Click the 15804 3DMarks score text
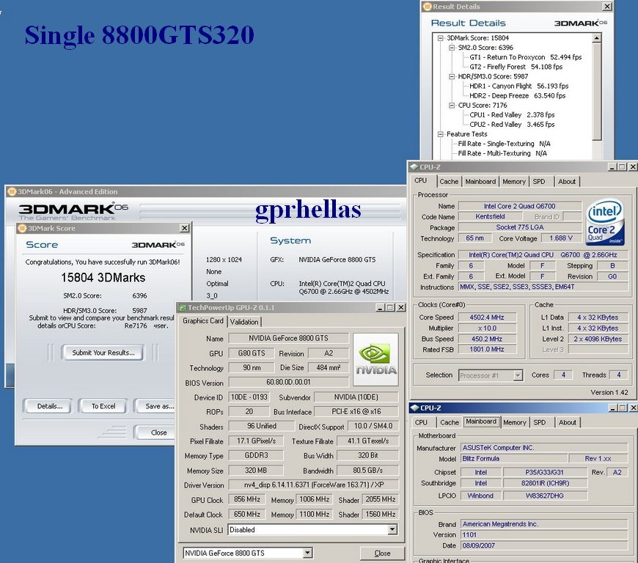 tap(103, 277)
